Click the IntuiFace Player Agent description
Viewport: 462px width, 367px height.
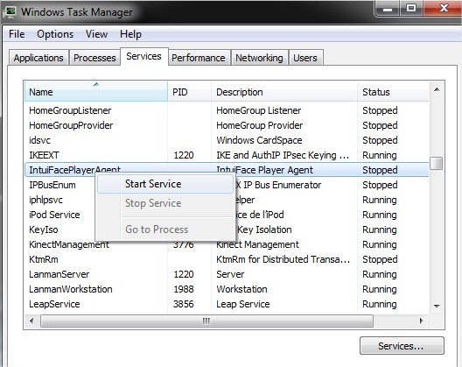pyautogui.click(x=264, y=170)
